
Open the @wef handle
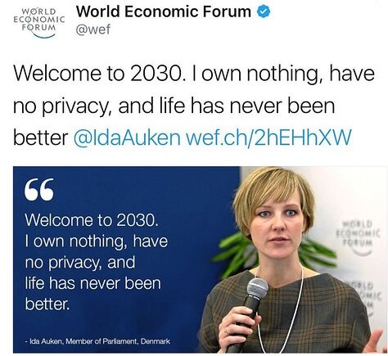point(93,29)
